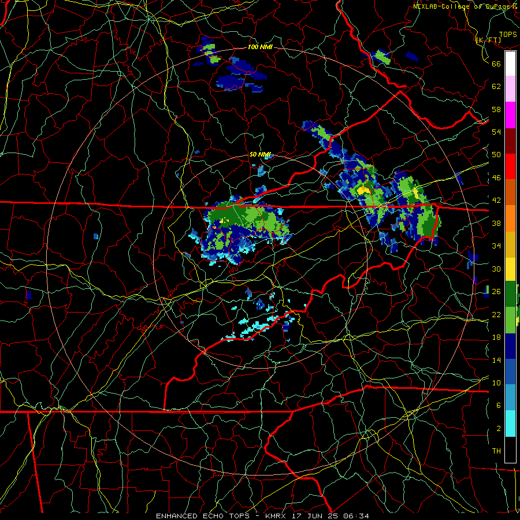
Task: Click the "2" value on the legend scale
Action: [x=499, y=429]
